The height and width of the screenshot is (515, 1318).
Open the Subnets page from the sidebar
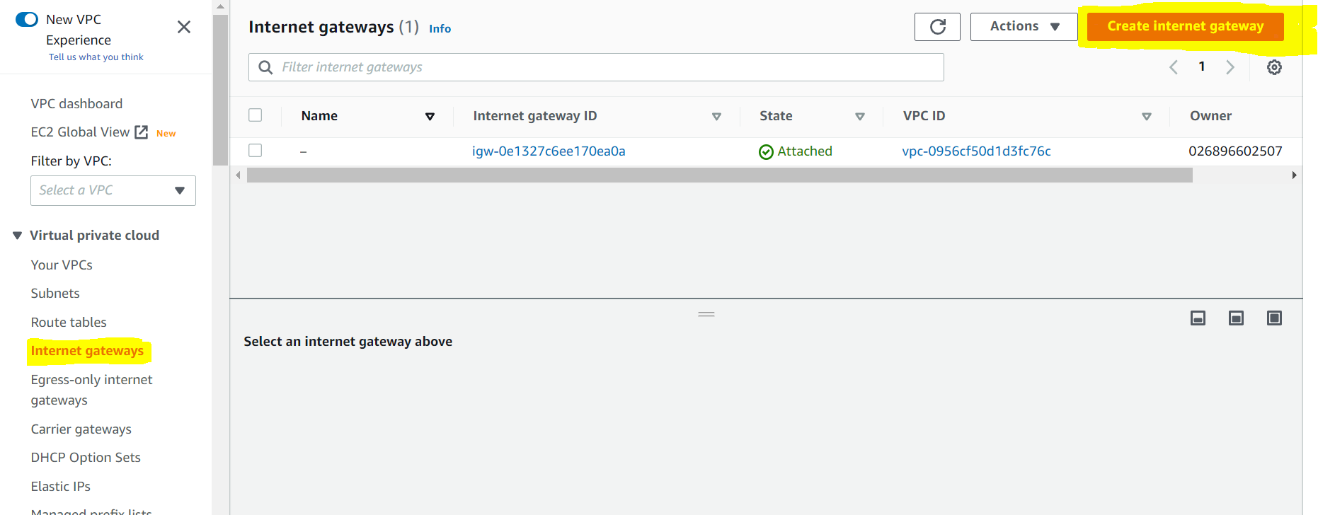pyautogui.click(x=55, y=293)
